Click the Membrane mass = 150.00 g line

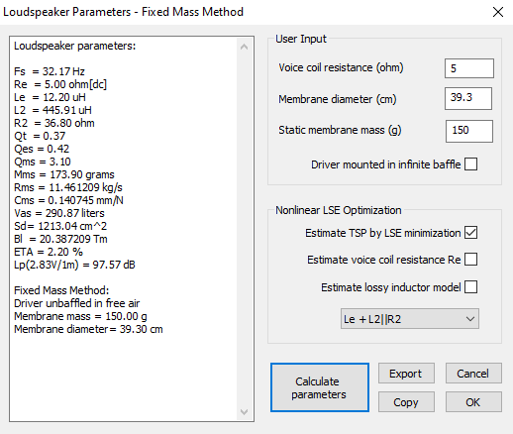click(x=80, y=316)
